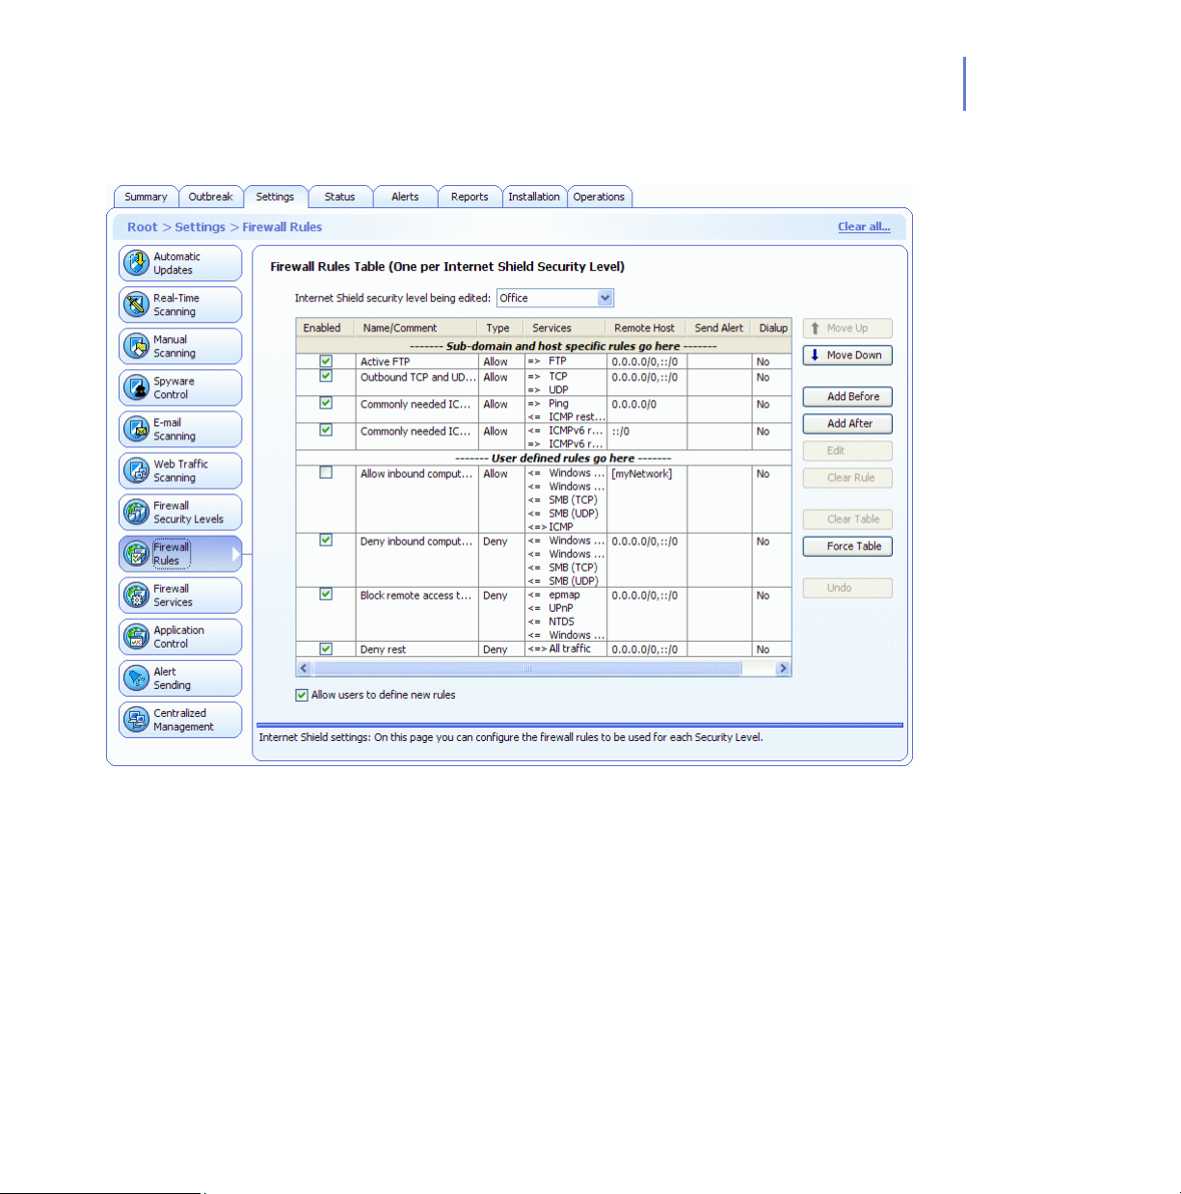The width and height of the screenshot is (1181, 1194).
Task: Click the Name/Comment column header
Action: coord(416,328)
